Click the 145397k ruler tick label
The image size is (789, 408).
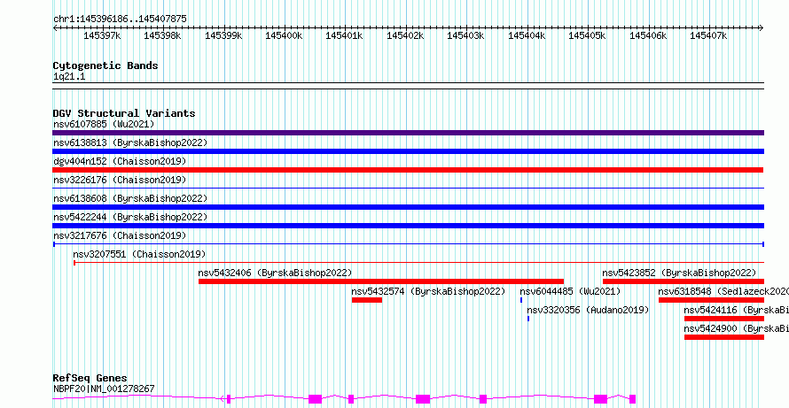pos(102,35)
